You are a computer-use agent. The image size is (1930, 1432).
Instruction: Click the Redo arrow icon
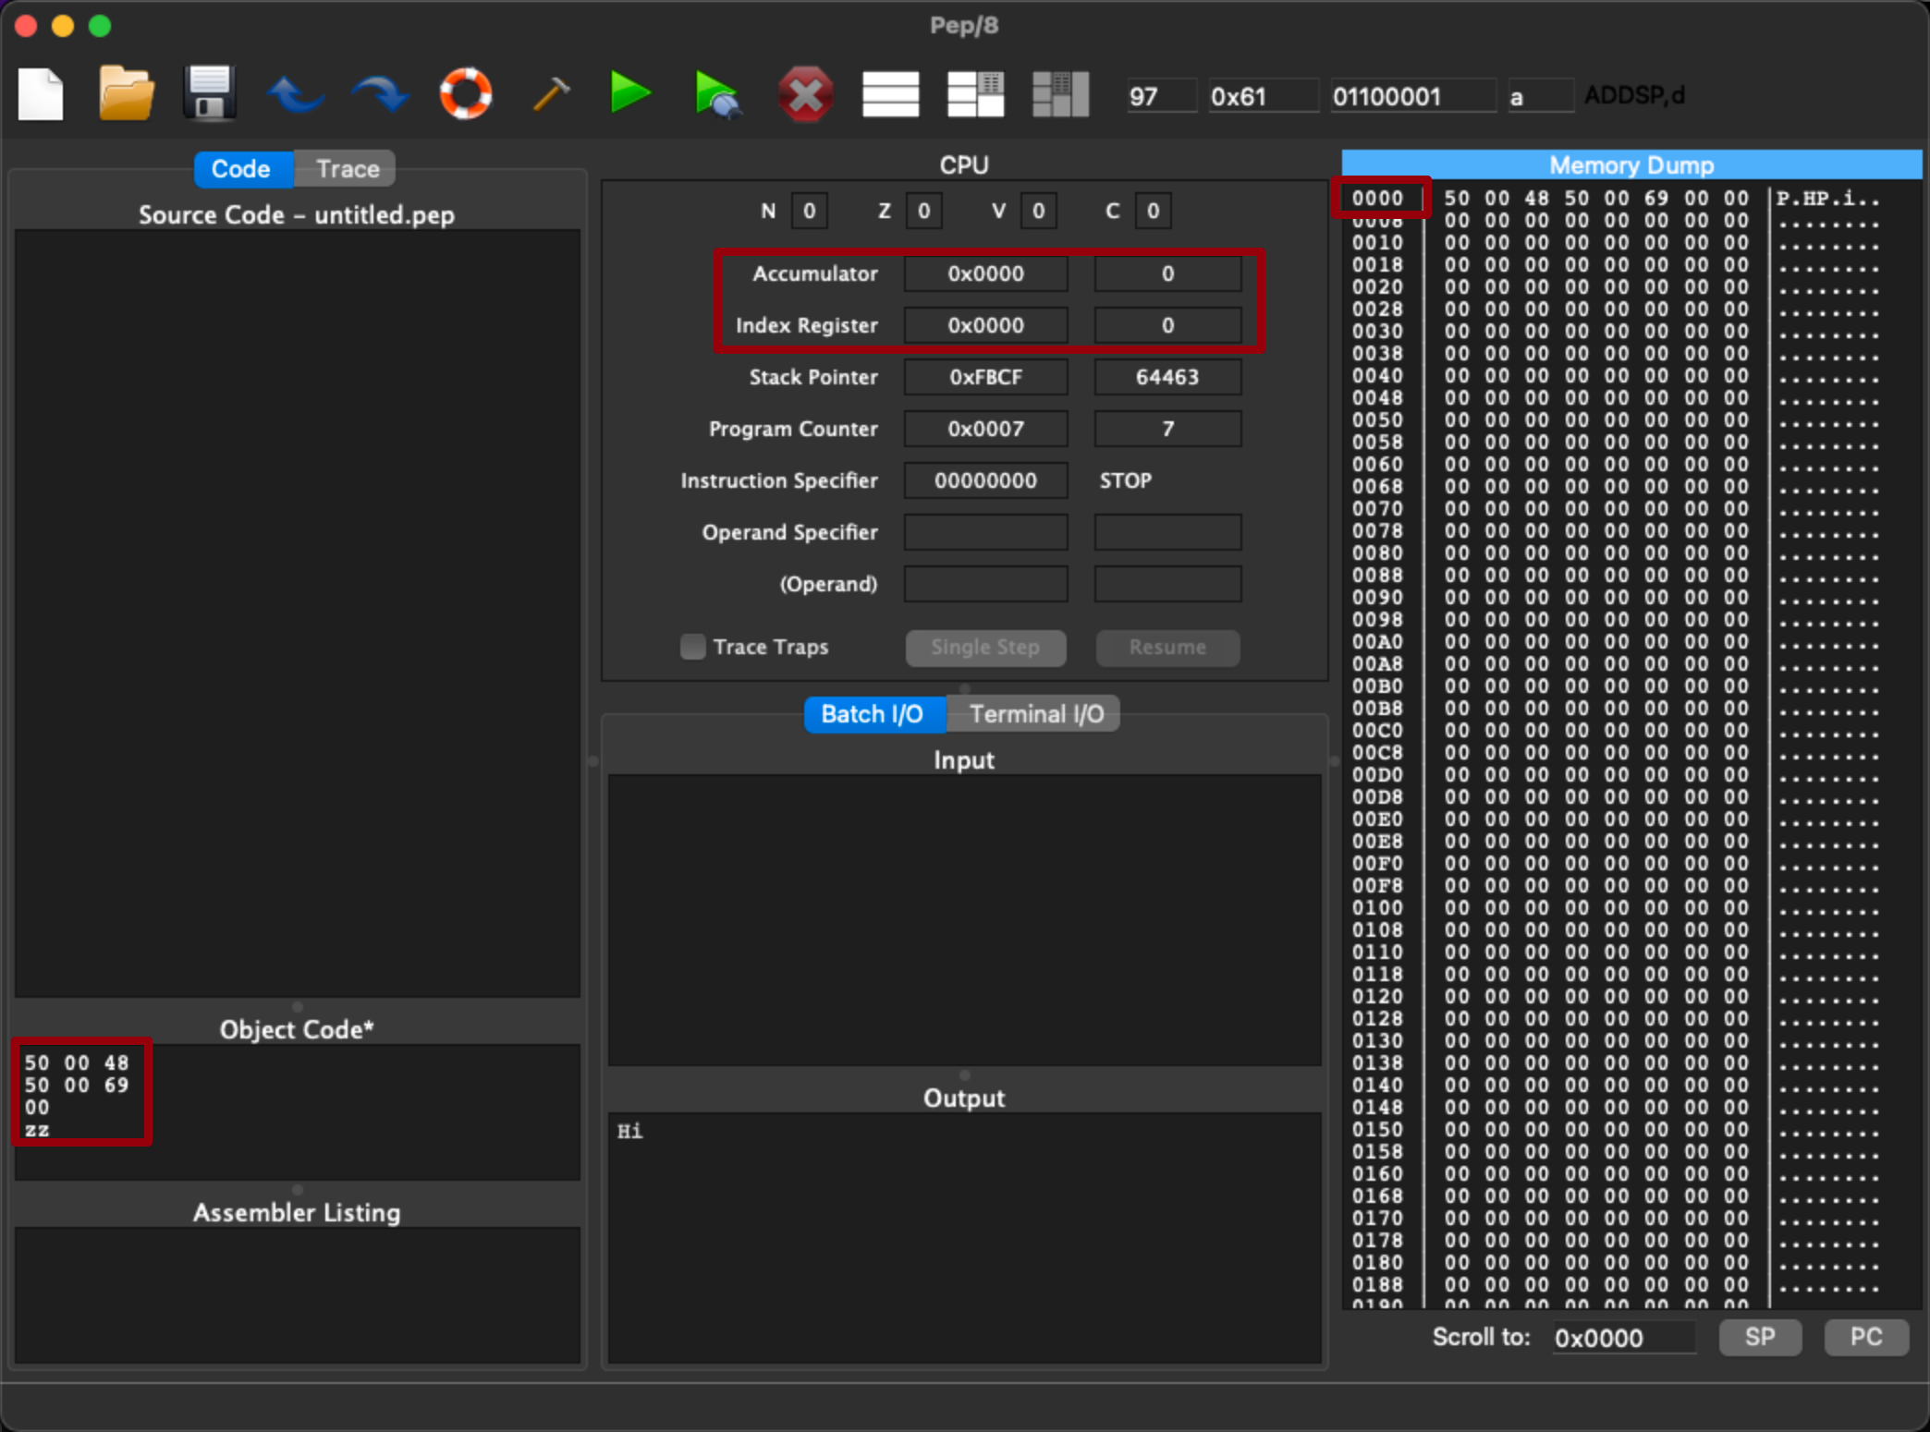click(379, 94)
